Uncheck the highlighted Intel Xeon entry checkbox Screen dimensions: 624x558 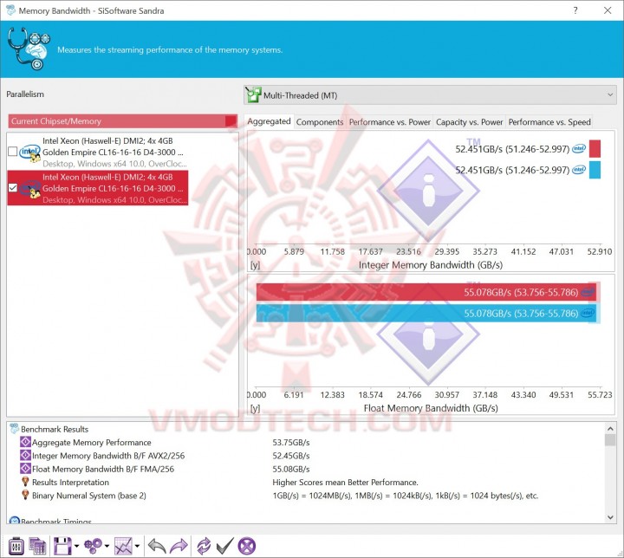tap(13, 188)
